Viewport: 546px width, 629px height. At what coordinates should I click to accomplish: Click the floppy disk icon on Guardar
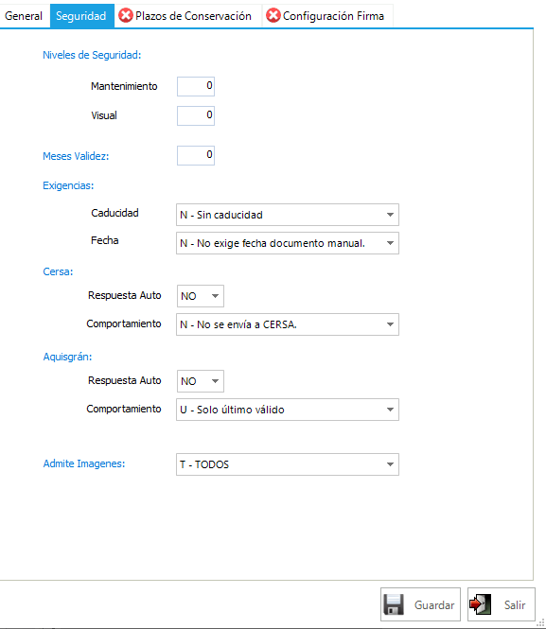pyautogui.click(x=394, y=604)
